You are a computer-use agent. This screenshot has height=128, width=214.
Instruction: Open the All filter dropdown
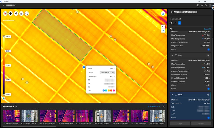coord(172,29)
